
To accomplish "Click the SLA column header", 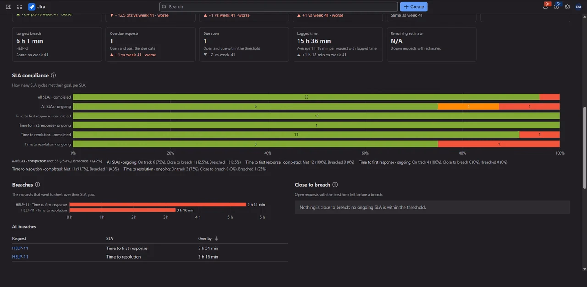I will pyautogui.click(x=110, y=238).
